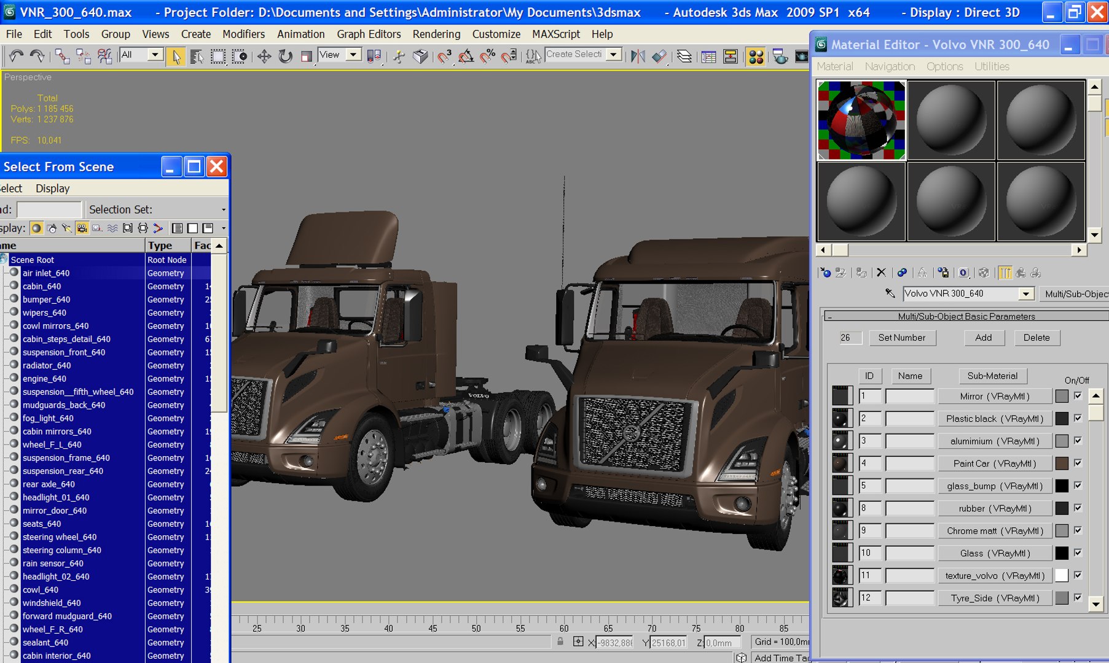Toggle Display Bone Objects filter in Select From Scene

coord(157,228)
